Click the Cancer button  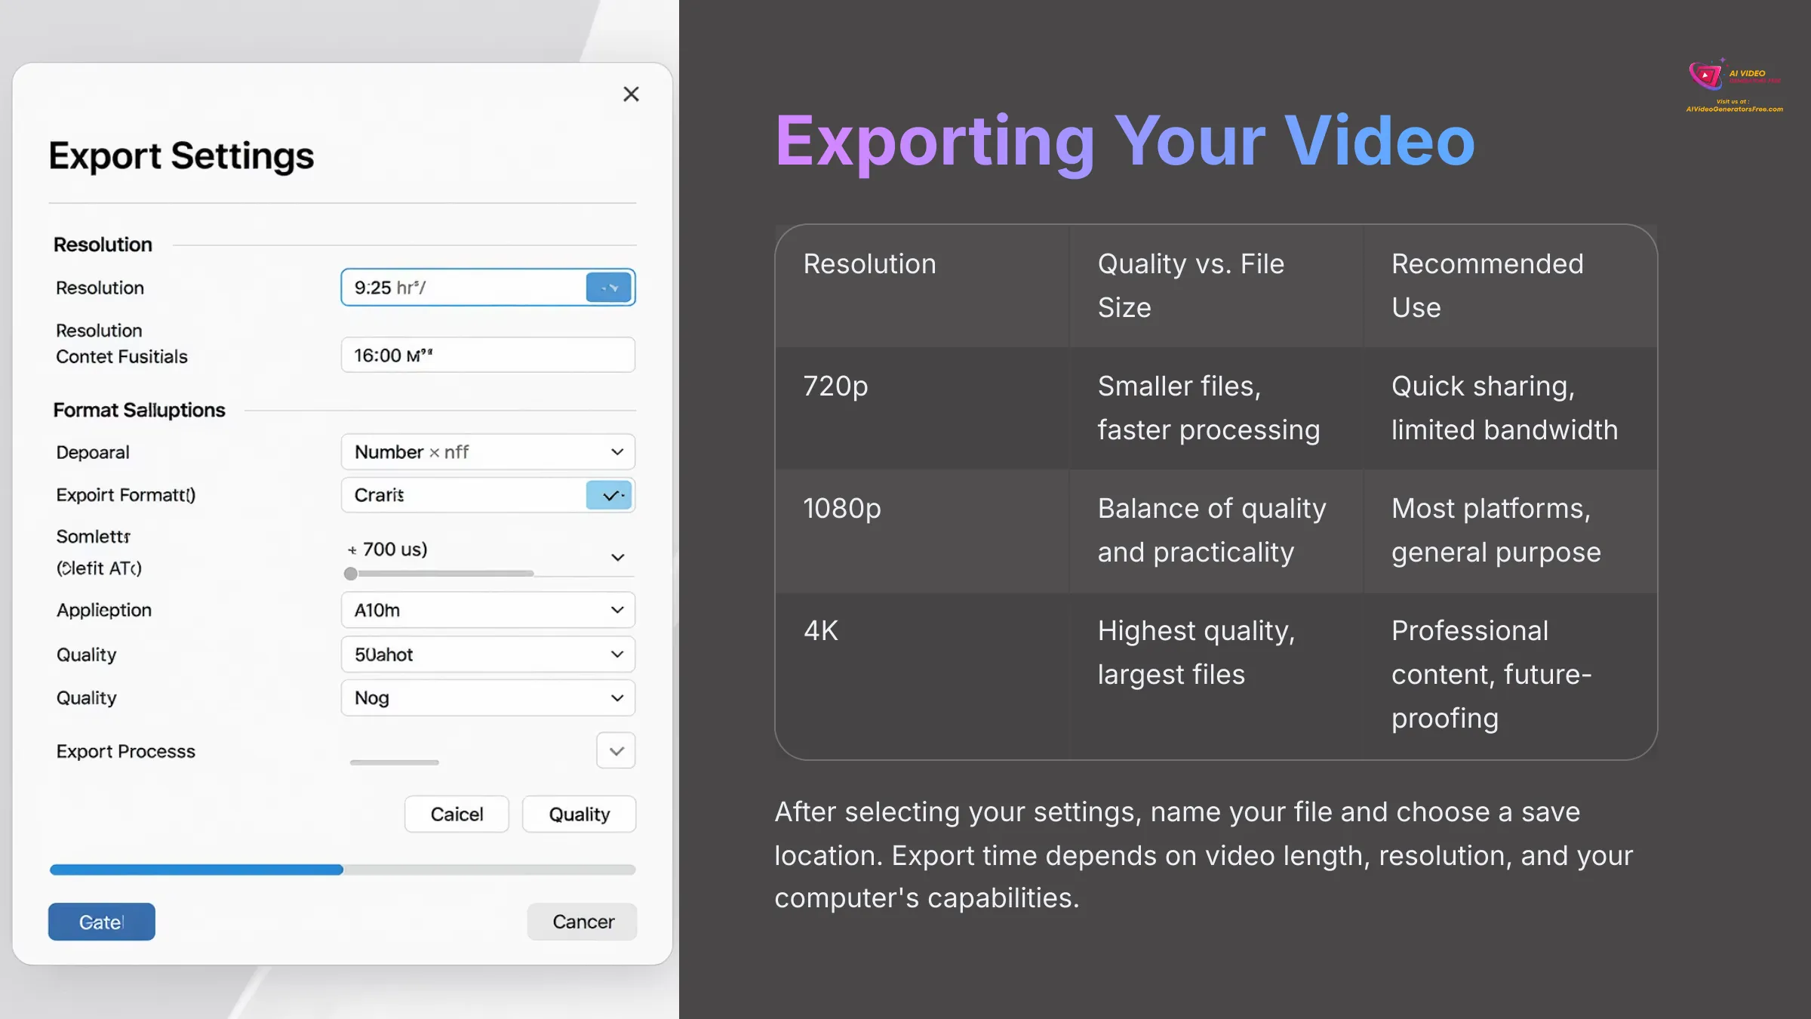(583, 922)
